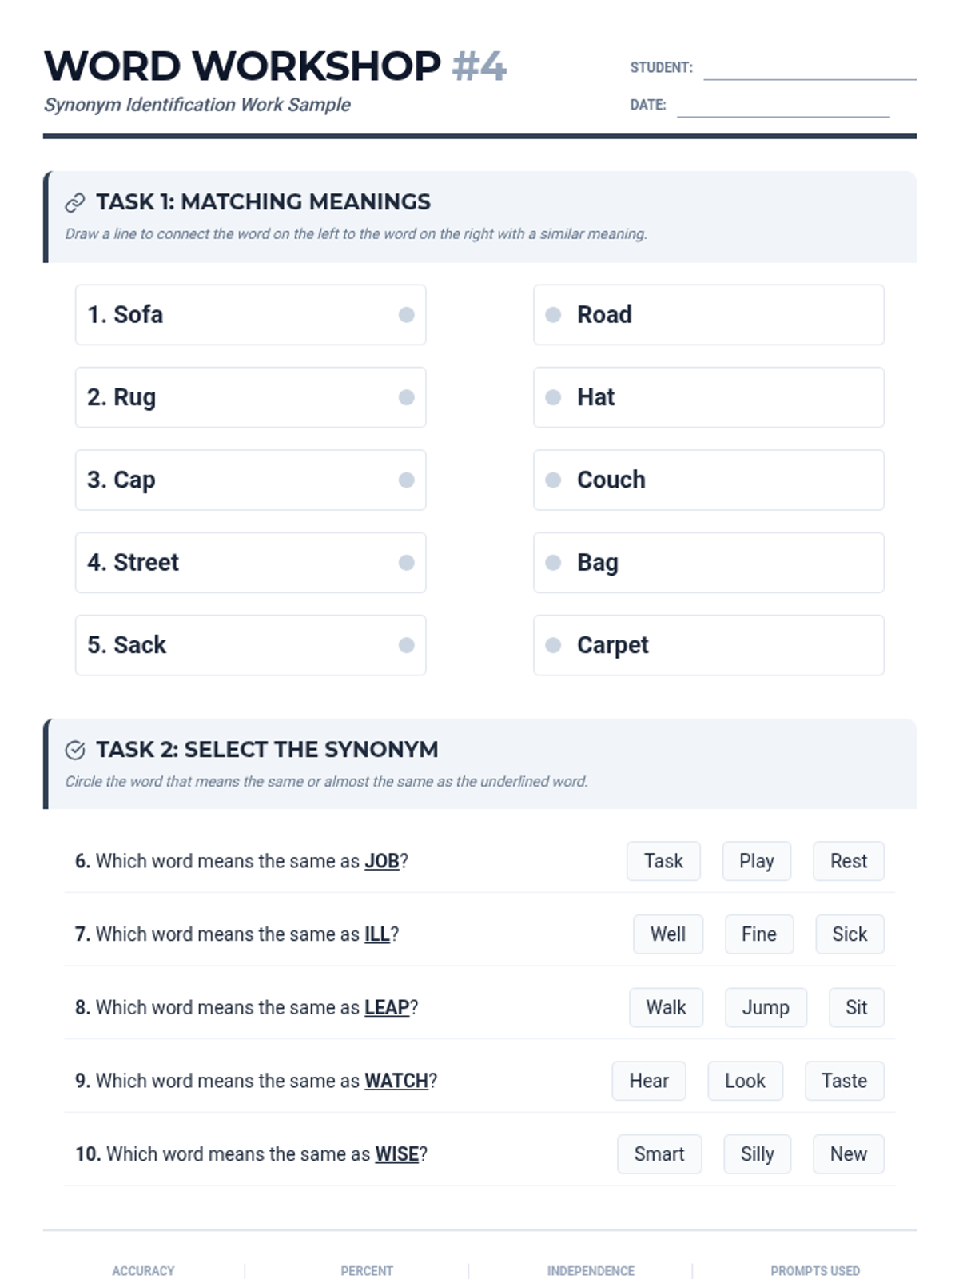Click the link icon beside Task 1 heading
Image resolution: width=959 pixels, height=1279 pixels.
75,203
